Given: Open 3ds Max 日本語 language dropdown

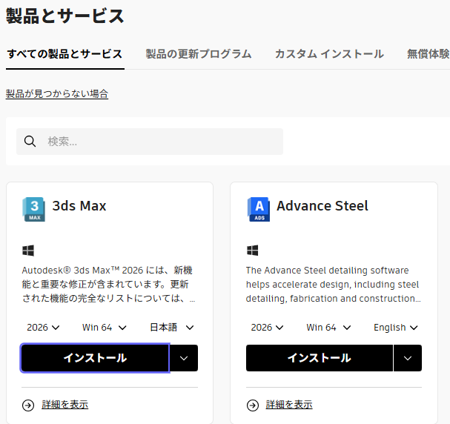Looking at the screenshot, I should click(172, 328).
